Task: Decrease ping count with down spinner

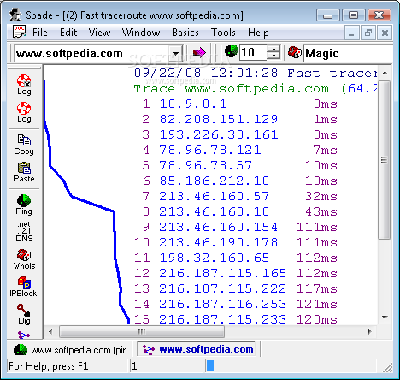Action: [274, 56]
